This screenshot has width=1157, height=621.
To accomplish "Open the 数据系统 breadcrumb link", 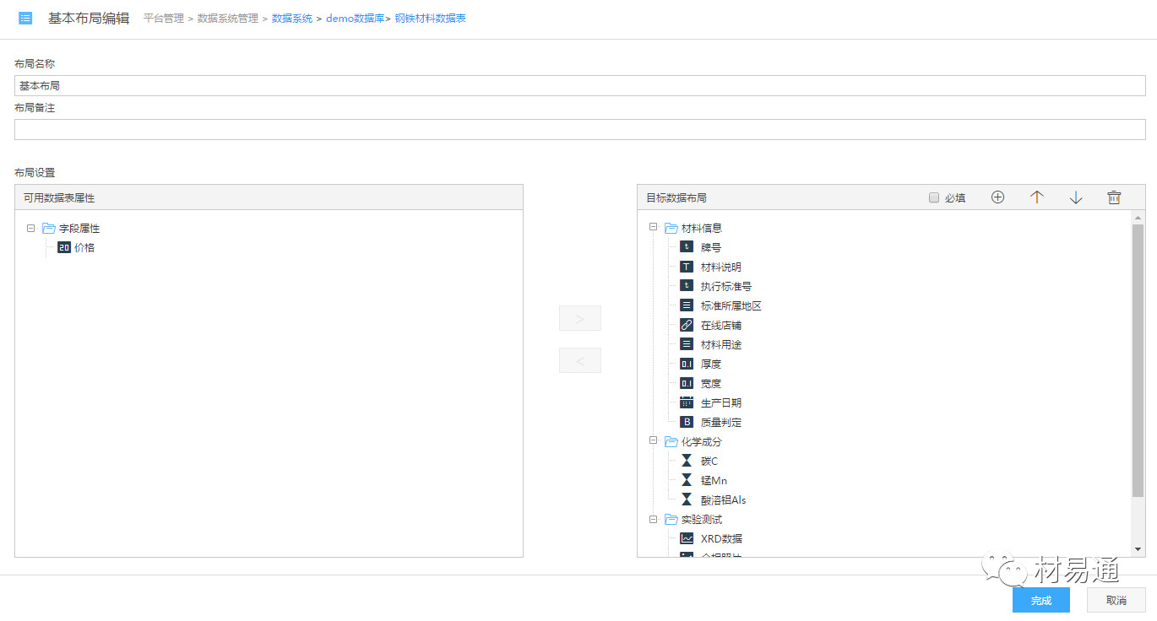I will pyautogui.click(x=291, y=19).
